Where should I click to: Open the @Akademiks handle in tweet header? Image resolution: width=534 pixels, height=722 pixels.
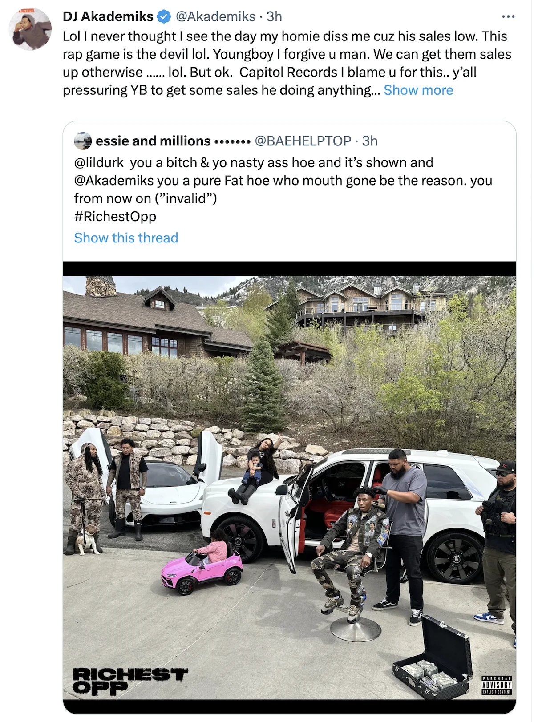point(215,17)
